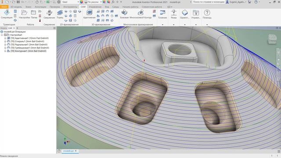Open the help question-mark menu in title bar

[x=256, y=2]
